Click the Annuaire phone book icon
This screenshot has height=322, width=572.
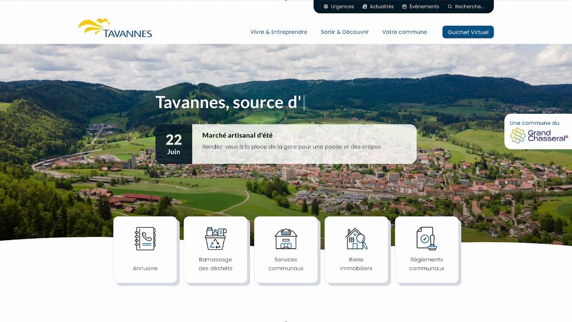point(145,239)
